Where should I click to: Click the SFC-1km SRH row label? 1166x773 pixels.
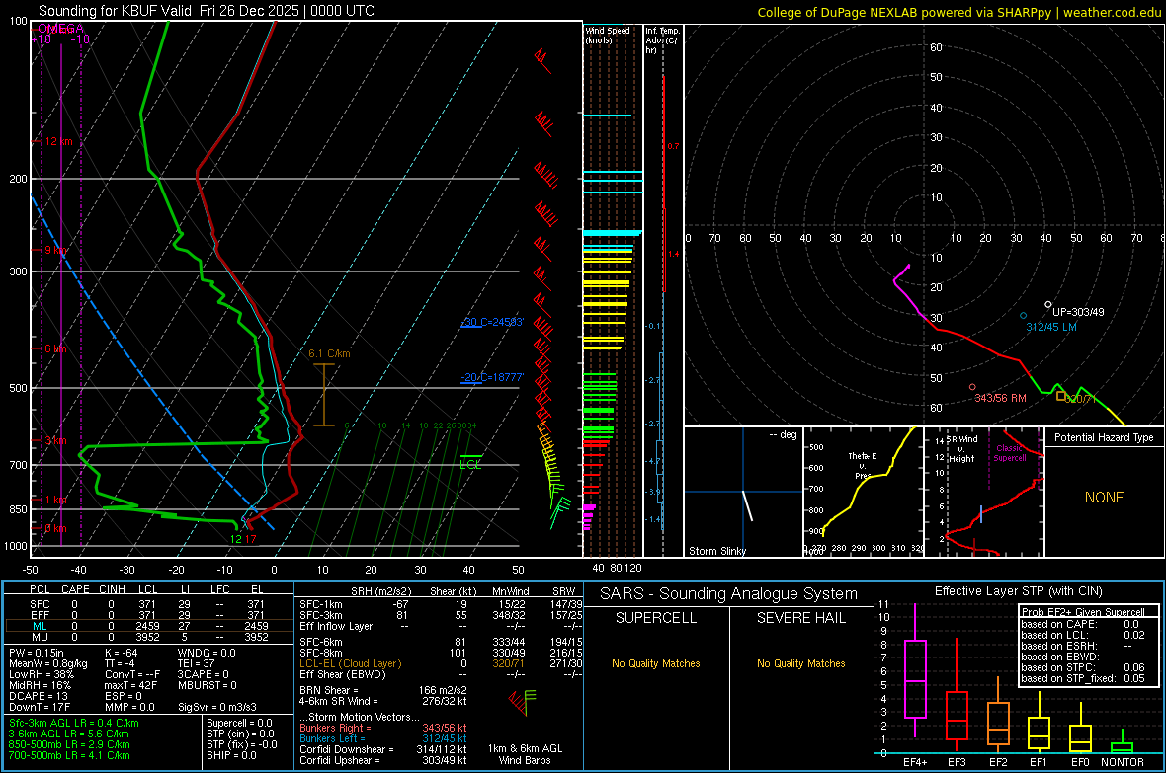(x=321, y=604)
